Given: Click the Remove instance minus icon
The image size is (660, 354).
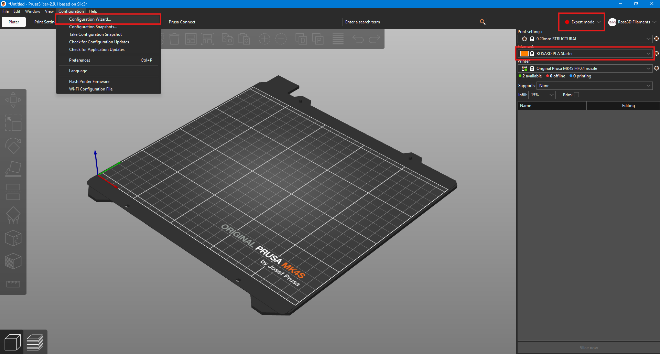Looking at the screenshot, I should point(281,39).
